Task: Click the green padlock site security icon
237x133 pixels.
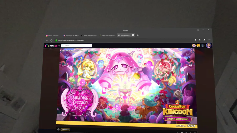Action: pyautogui.click(x=56, y=40)
